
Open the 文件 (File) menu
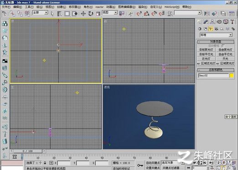pyautogui.click(x=6, y=7)
